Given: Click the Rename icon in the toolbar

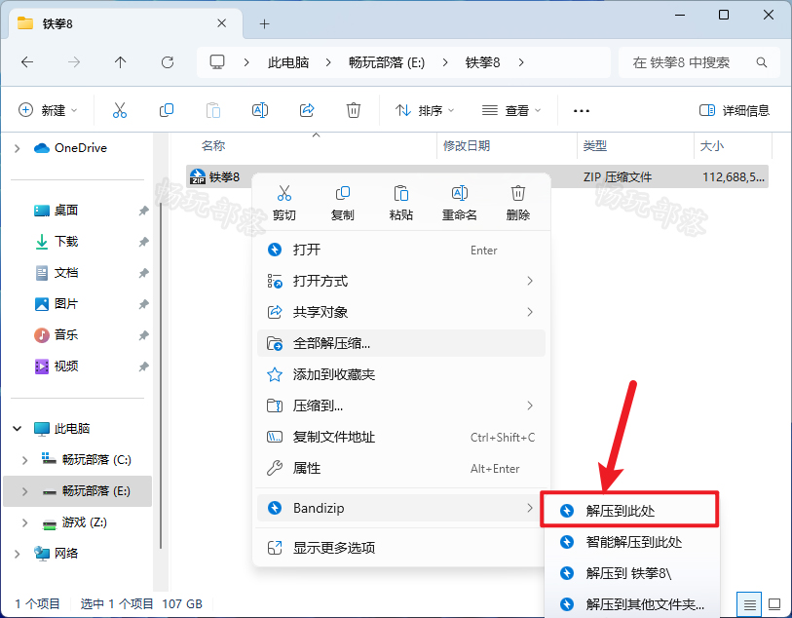Looking at the screenshot, I should pos(260,110).
